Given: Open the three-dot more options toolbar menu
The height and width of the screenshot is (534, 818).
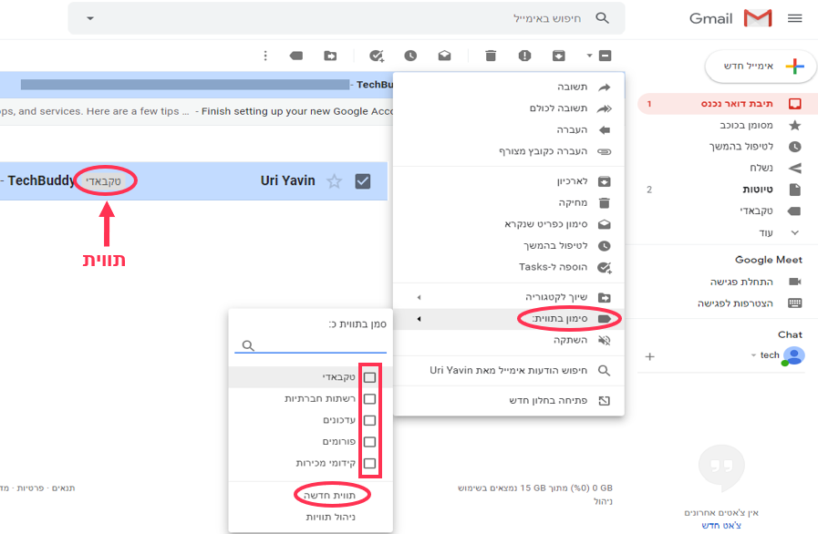Looking at the screenshot, I should click(x=265, y=56).
